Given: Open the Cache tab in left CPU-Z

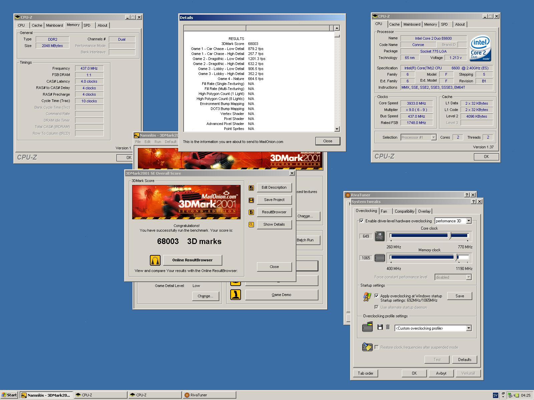Looking at the screenshot, I should pyautogui.click(x=37, y=25).
